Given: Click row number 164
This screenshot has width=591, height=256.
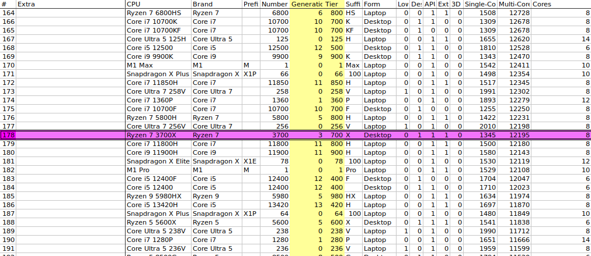Looking at the screenshot, I should click(8, 13).
